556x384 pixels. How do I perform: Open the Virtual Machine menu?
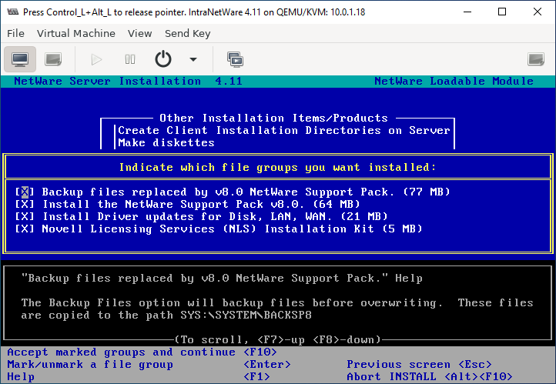[76, 33]
